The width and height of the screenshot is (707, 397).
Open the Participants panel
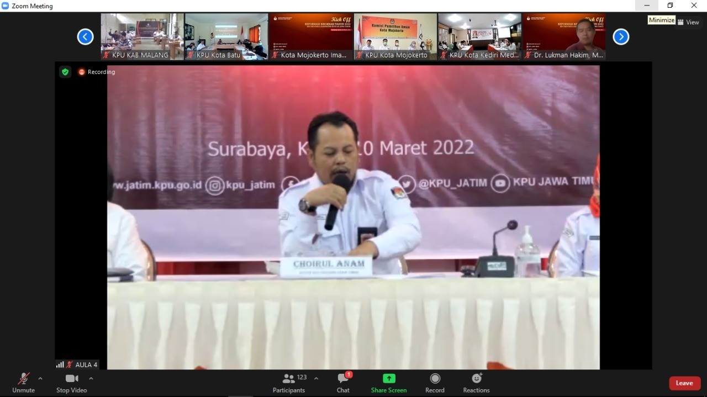point(289,382)
